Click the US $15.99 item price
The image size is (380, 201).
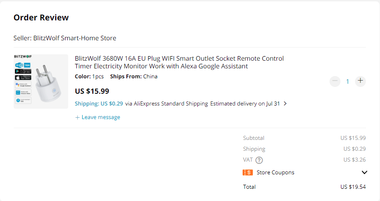point(92,91)
